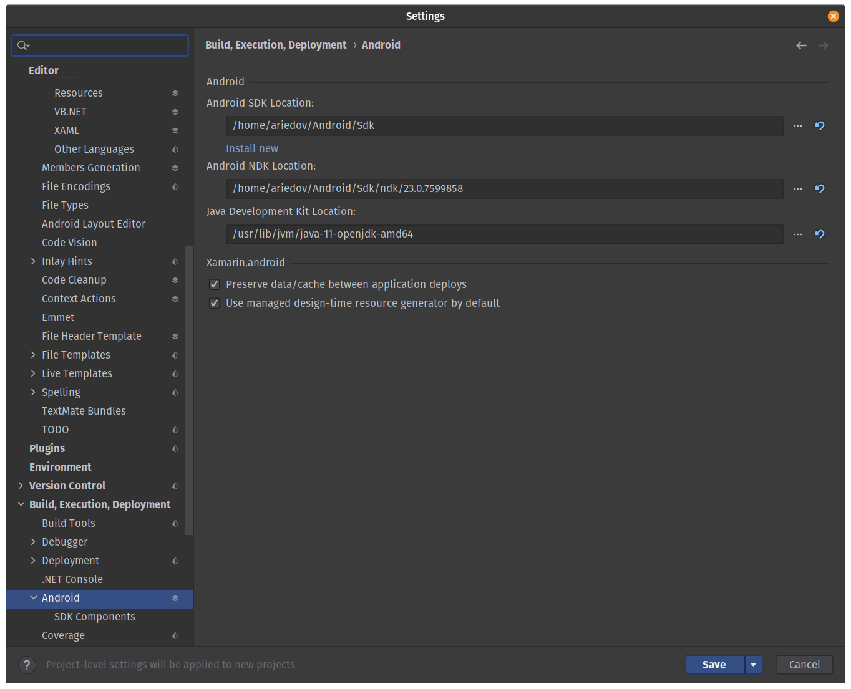This screenshot has width=851, height=689.
Task: Click layer icon beside File Header Template
Action: [x=175, y=336]
